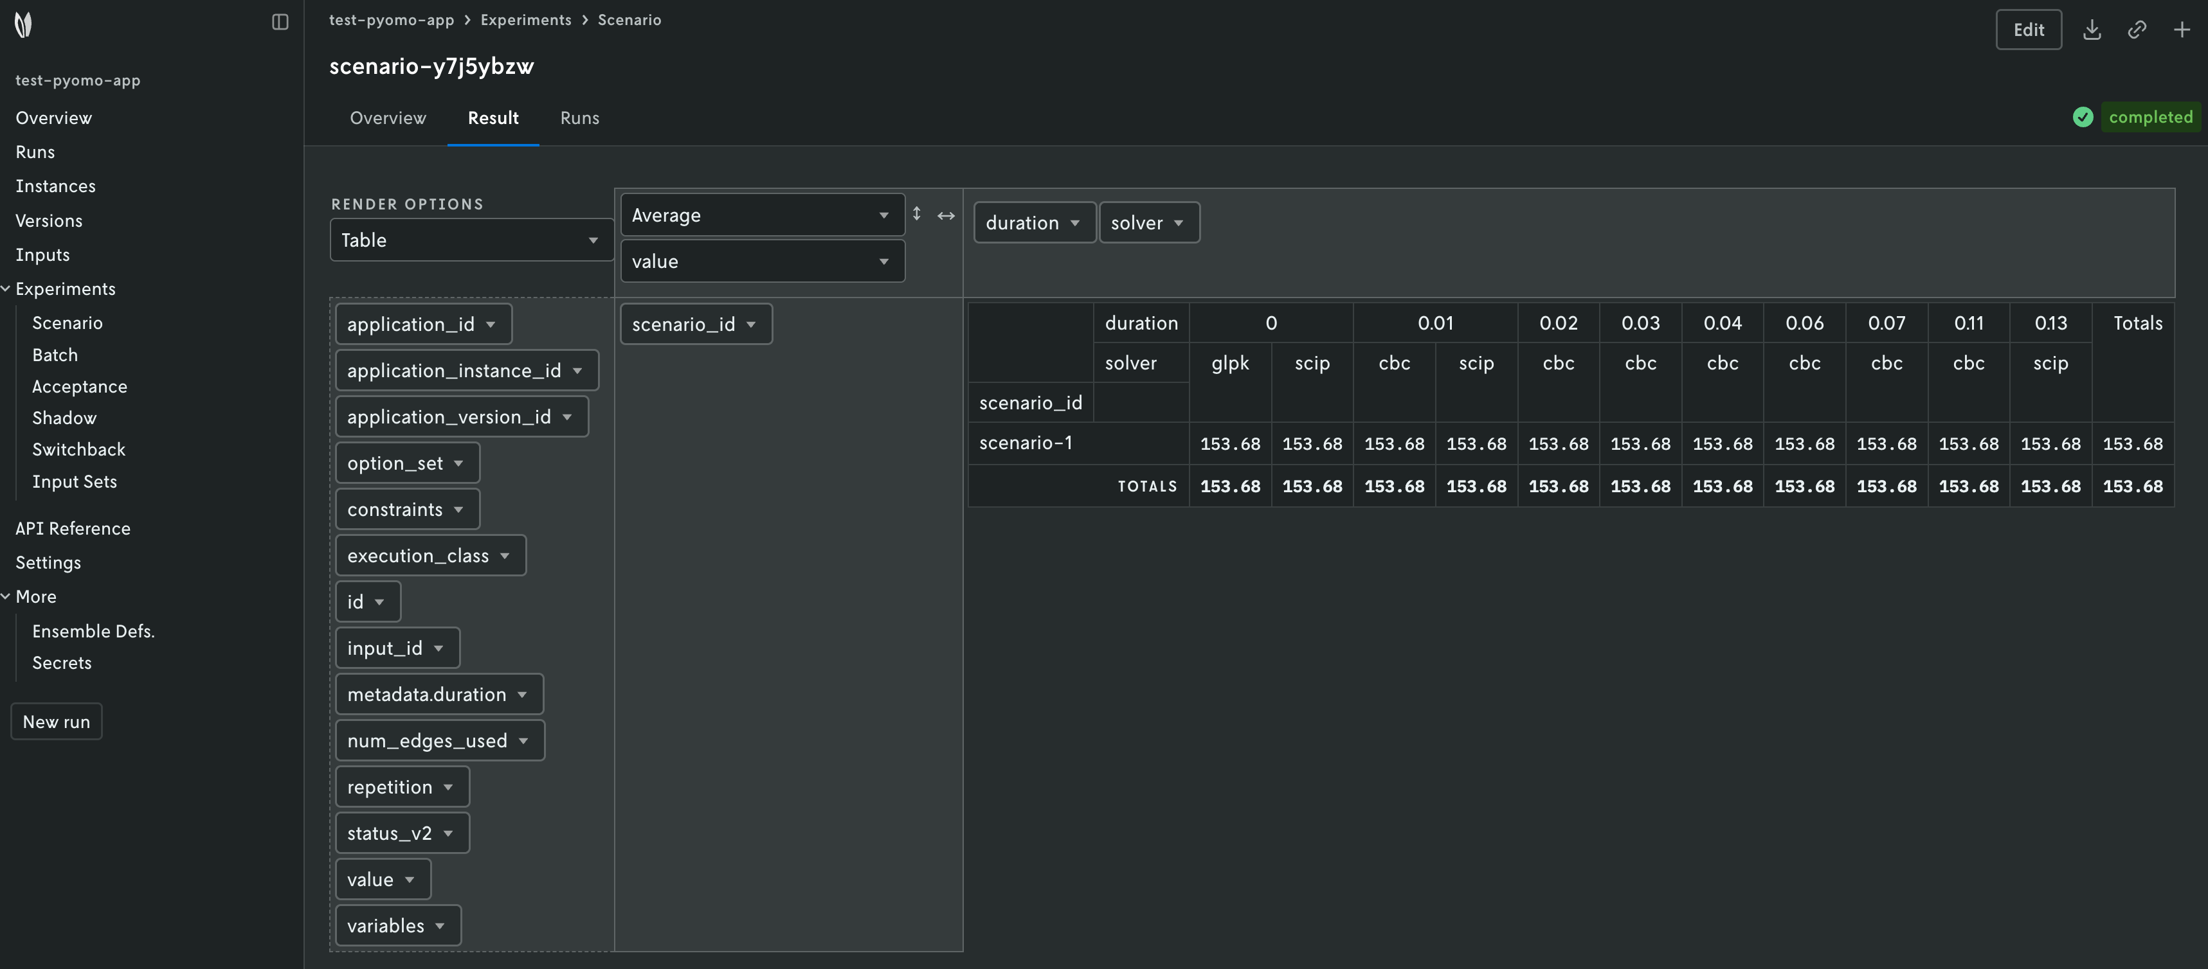2208x969 pixels.
Task: Click the Nextmv logo icon
Action: coord(23,25)
